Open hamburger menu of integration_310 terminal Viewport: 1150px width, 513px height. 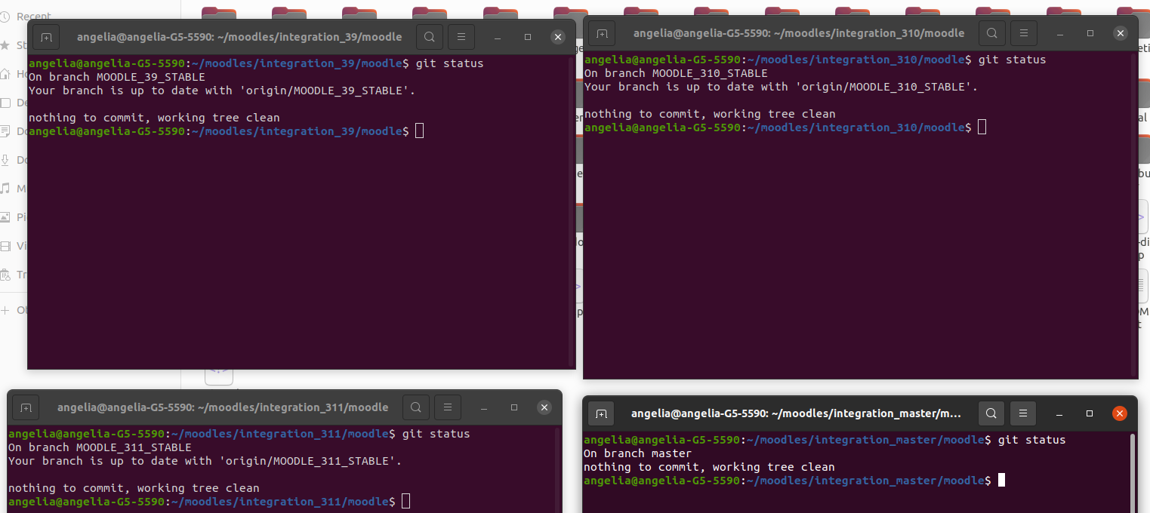[x=1024, y=33]
